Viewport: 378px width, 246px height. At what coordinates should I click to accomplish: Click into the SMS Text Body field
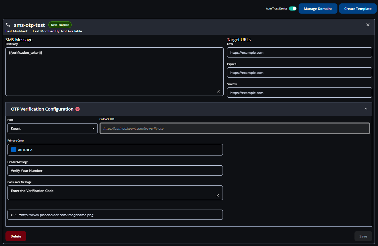point(115,71)
